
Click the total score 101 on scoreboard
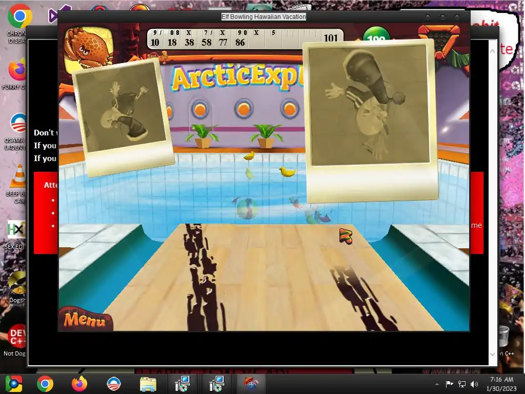pyautogui.click(x=331, y=38)
